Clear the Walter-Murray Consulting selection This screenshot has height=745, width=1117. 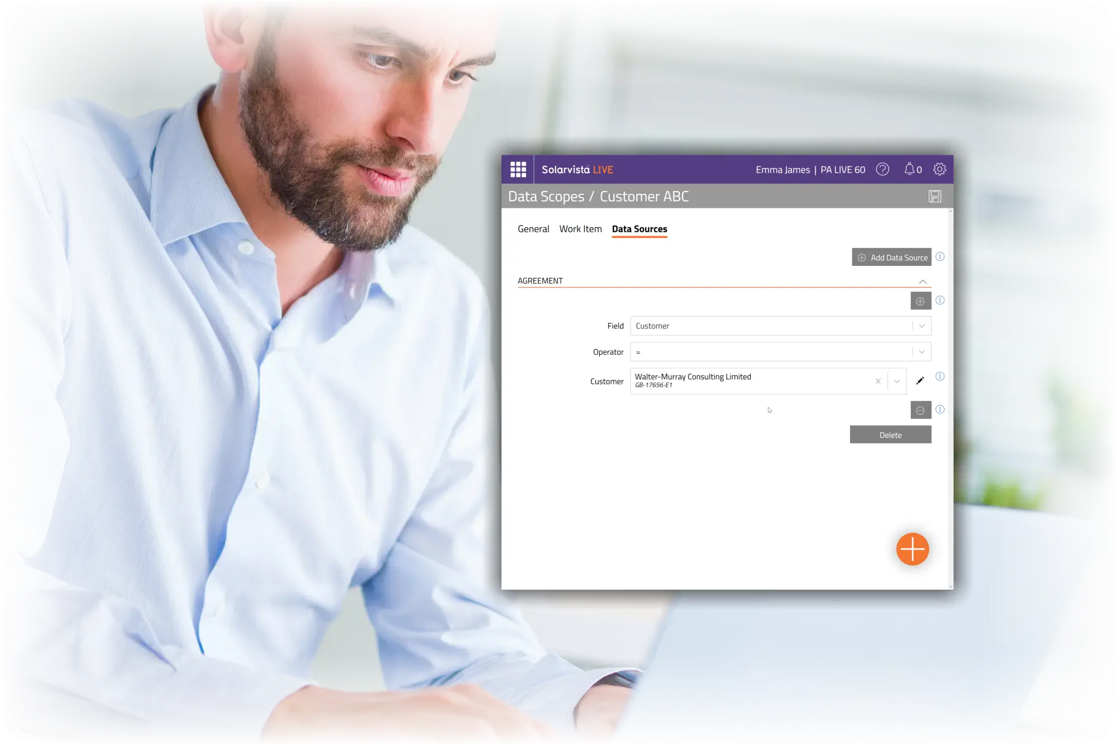coord(877,381)
